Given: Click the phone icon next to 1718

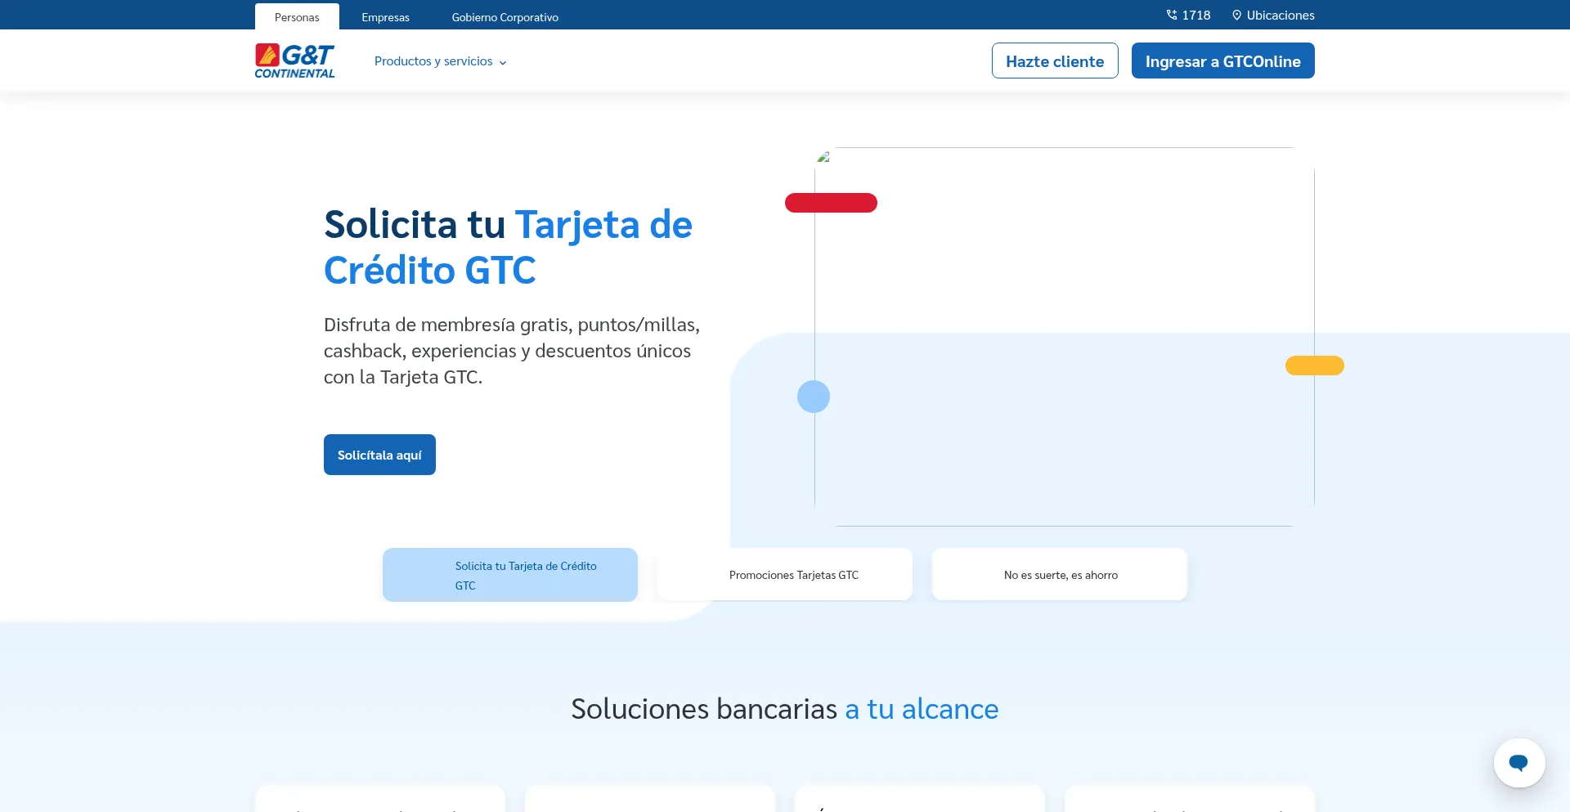Looking at the screenshot, I should tap(1171, 15).
